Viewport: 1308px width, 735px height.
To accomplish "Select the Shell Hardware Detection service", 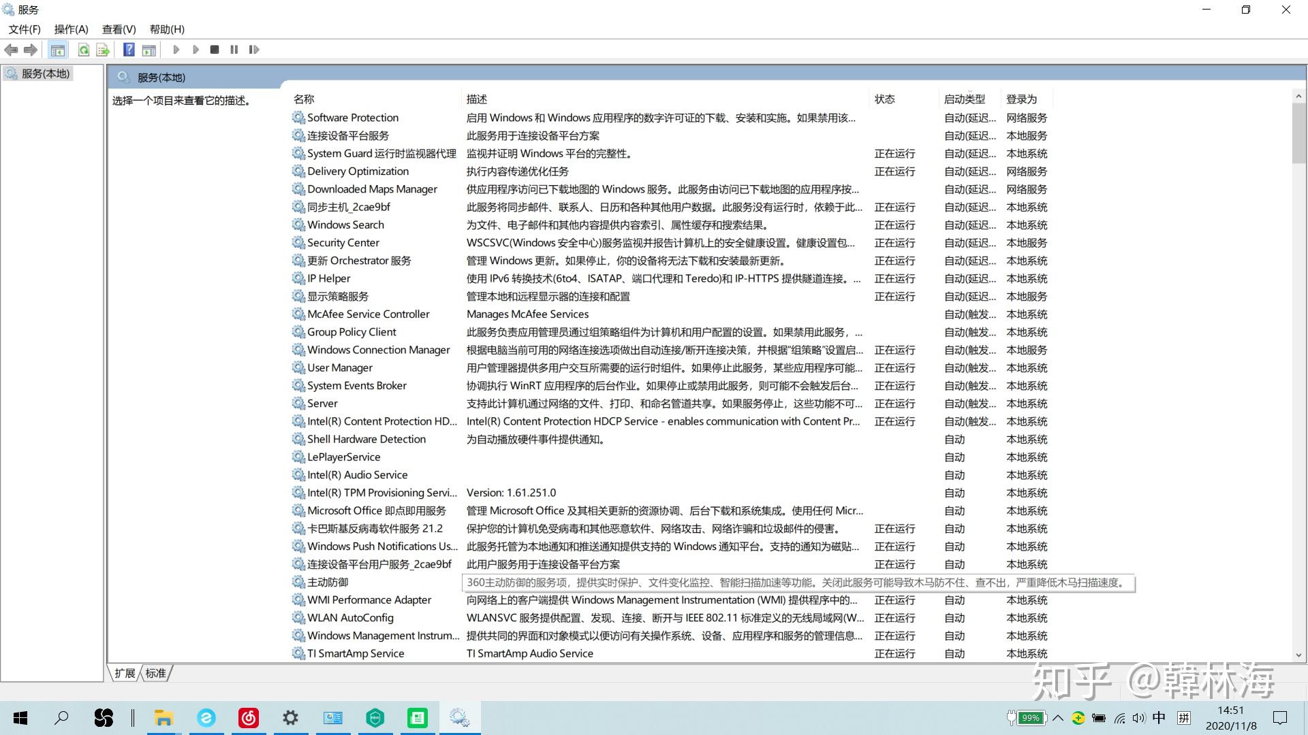I will (366, 439).
